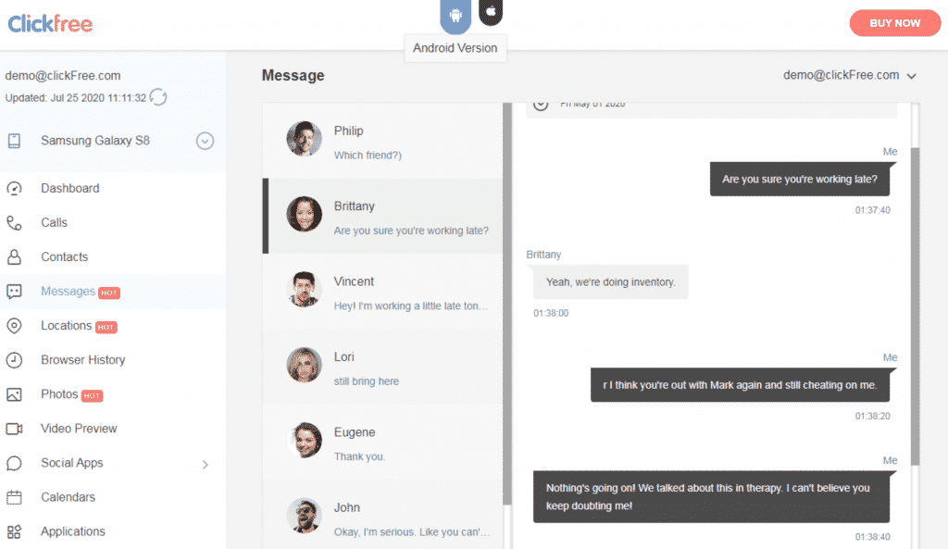Click the BUY NOW button
Screen dimensions: 948x549
coord(895,23)
